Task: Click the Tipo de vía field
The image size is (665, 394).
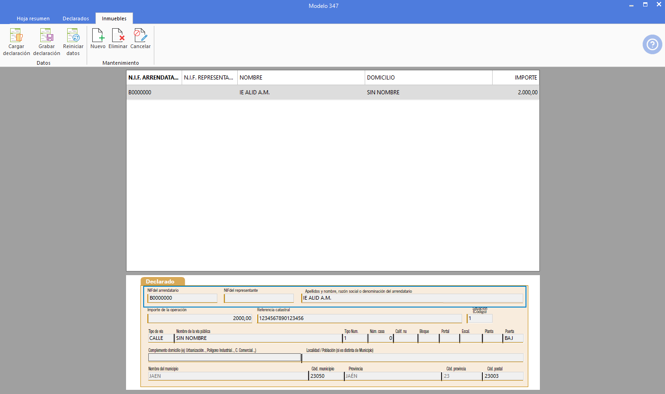Action: pos(161,339)
